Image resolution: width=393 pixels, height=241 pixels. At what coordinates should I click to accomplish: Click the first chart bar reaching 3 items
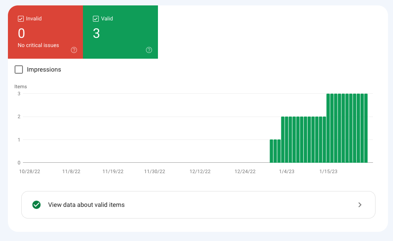click(328, 128)
